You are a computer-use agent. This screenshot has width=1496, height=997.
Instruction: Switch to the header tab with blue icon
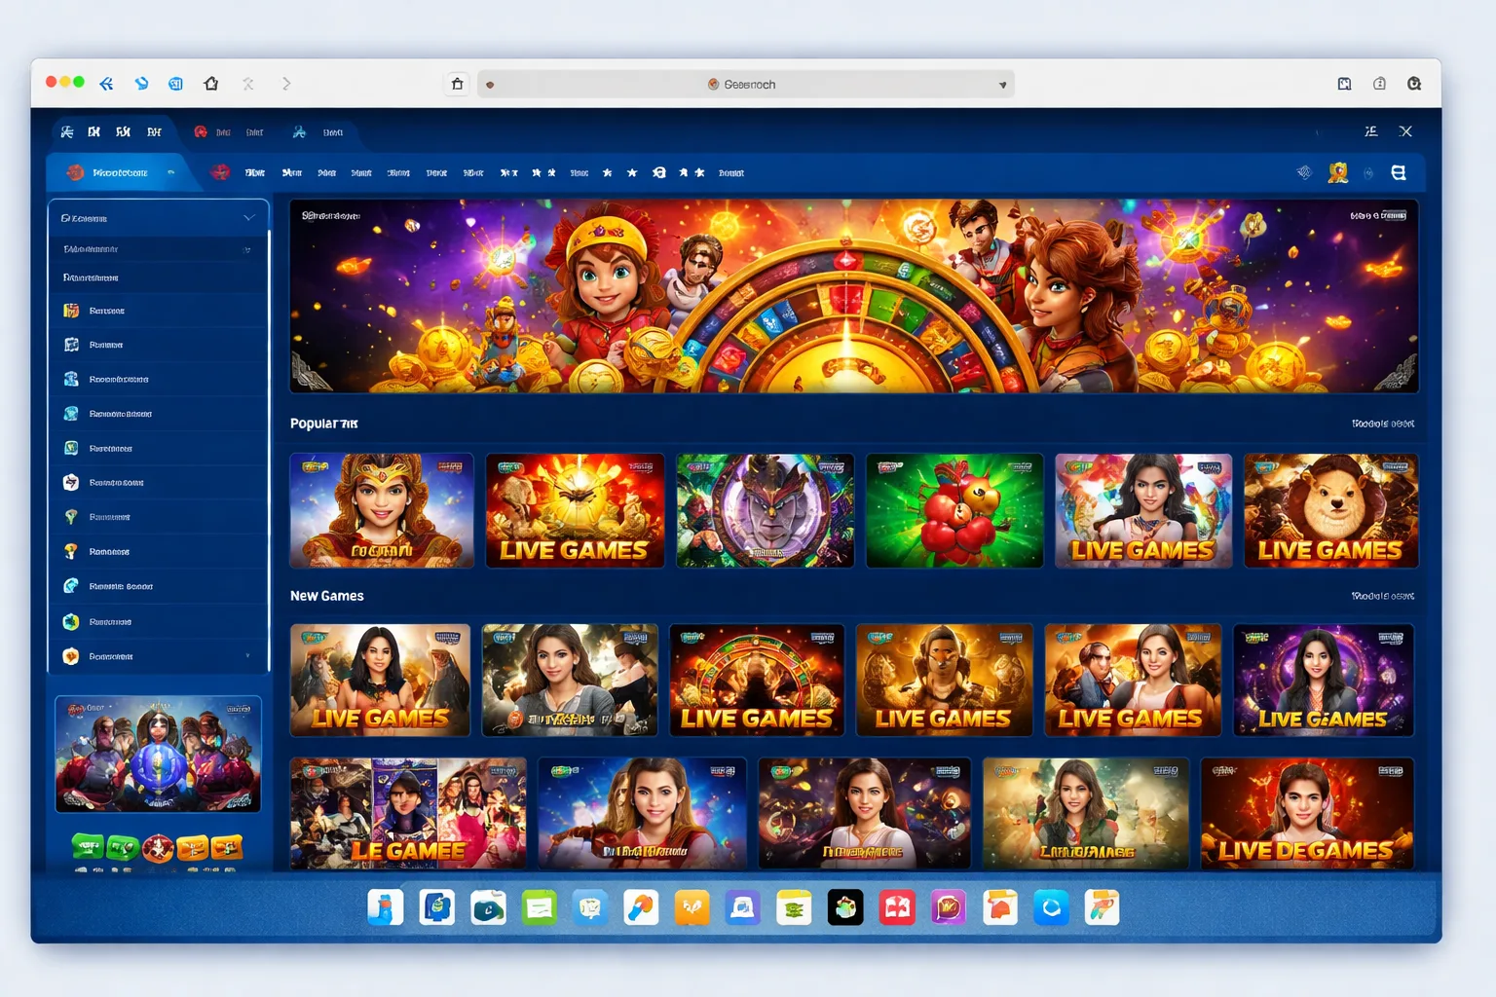pyautogui.click(x=318, y=131)
